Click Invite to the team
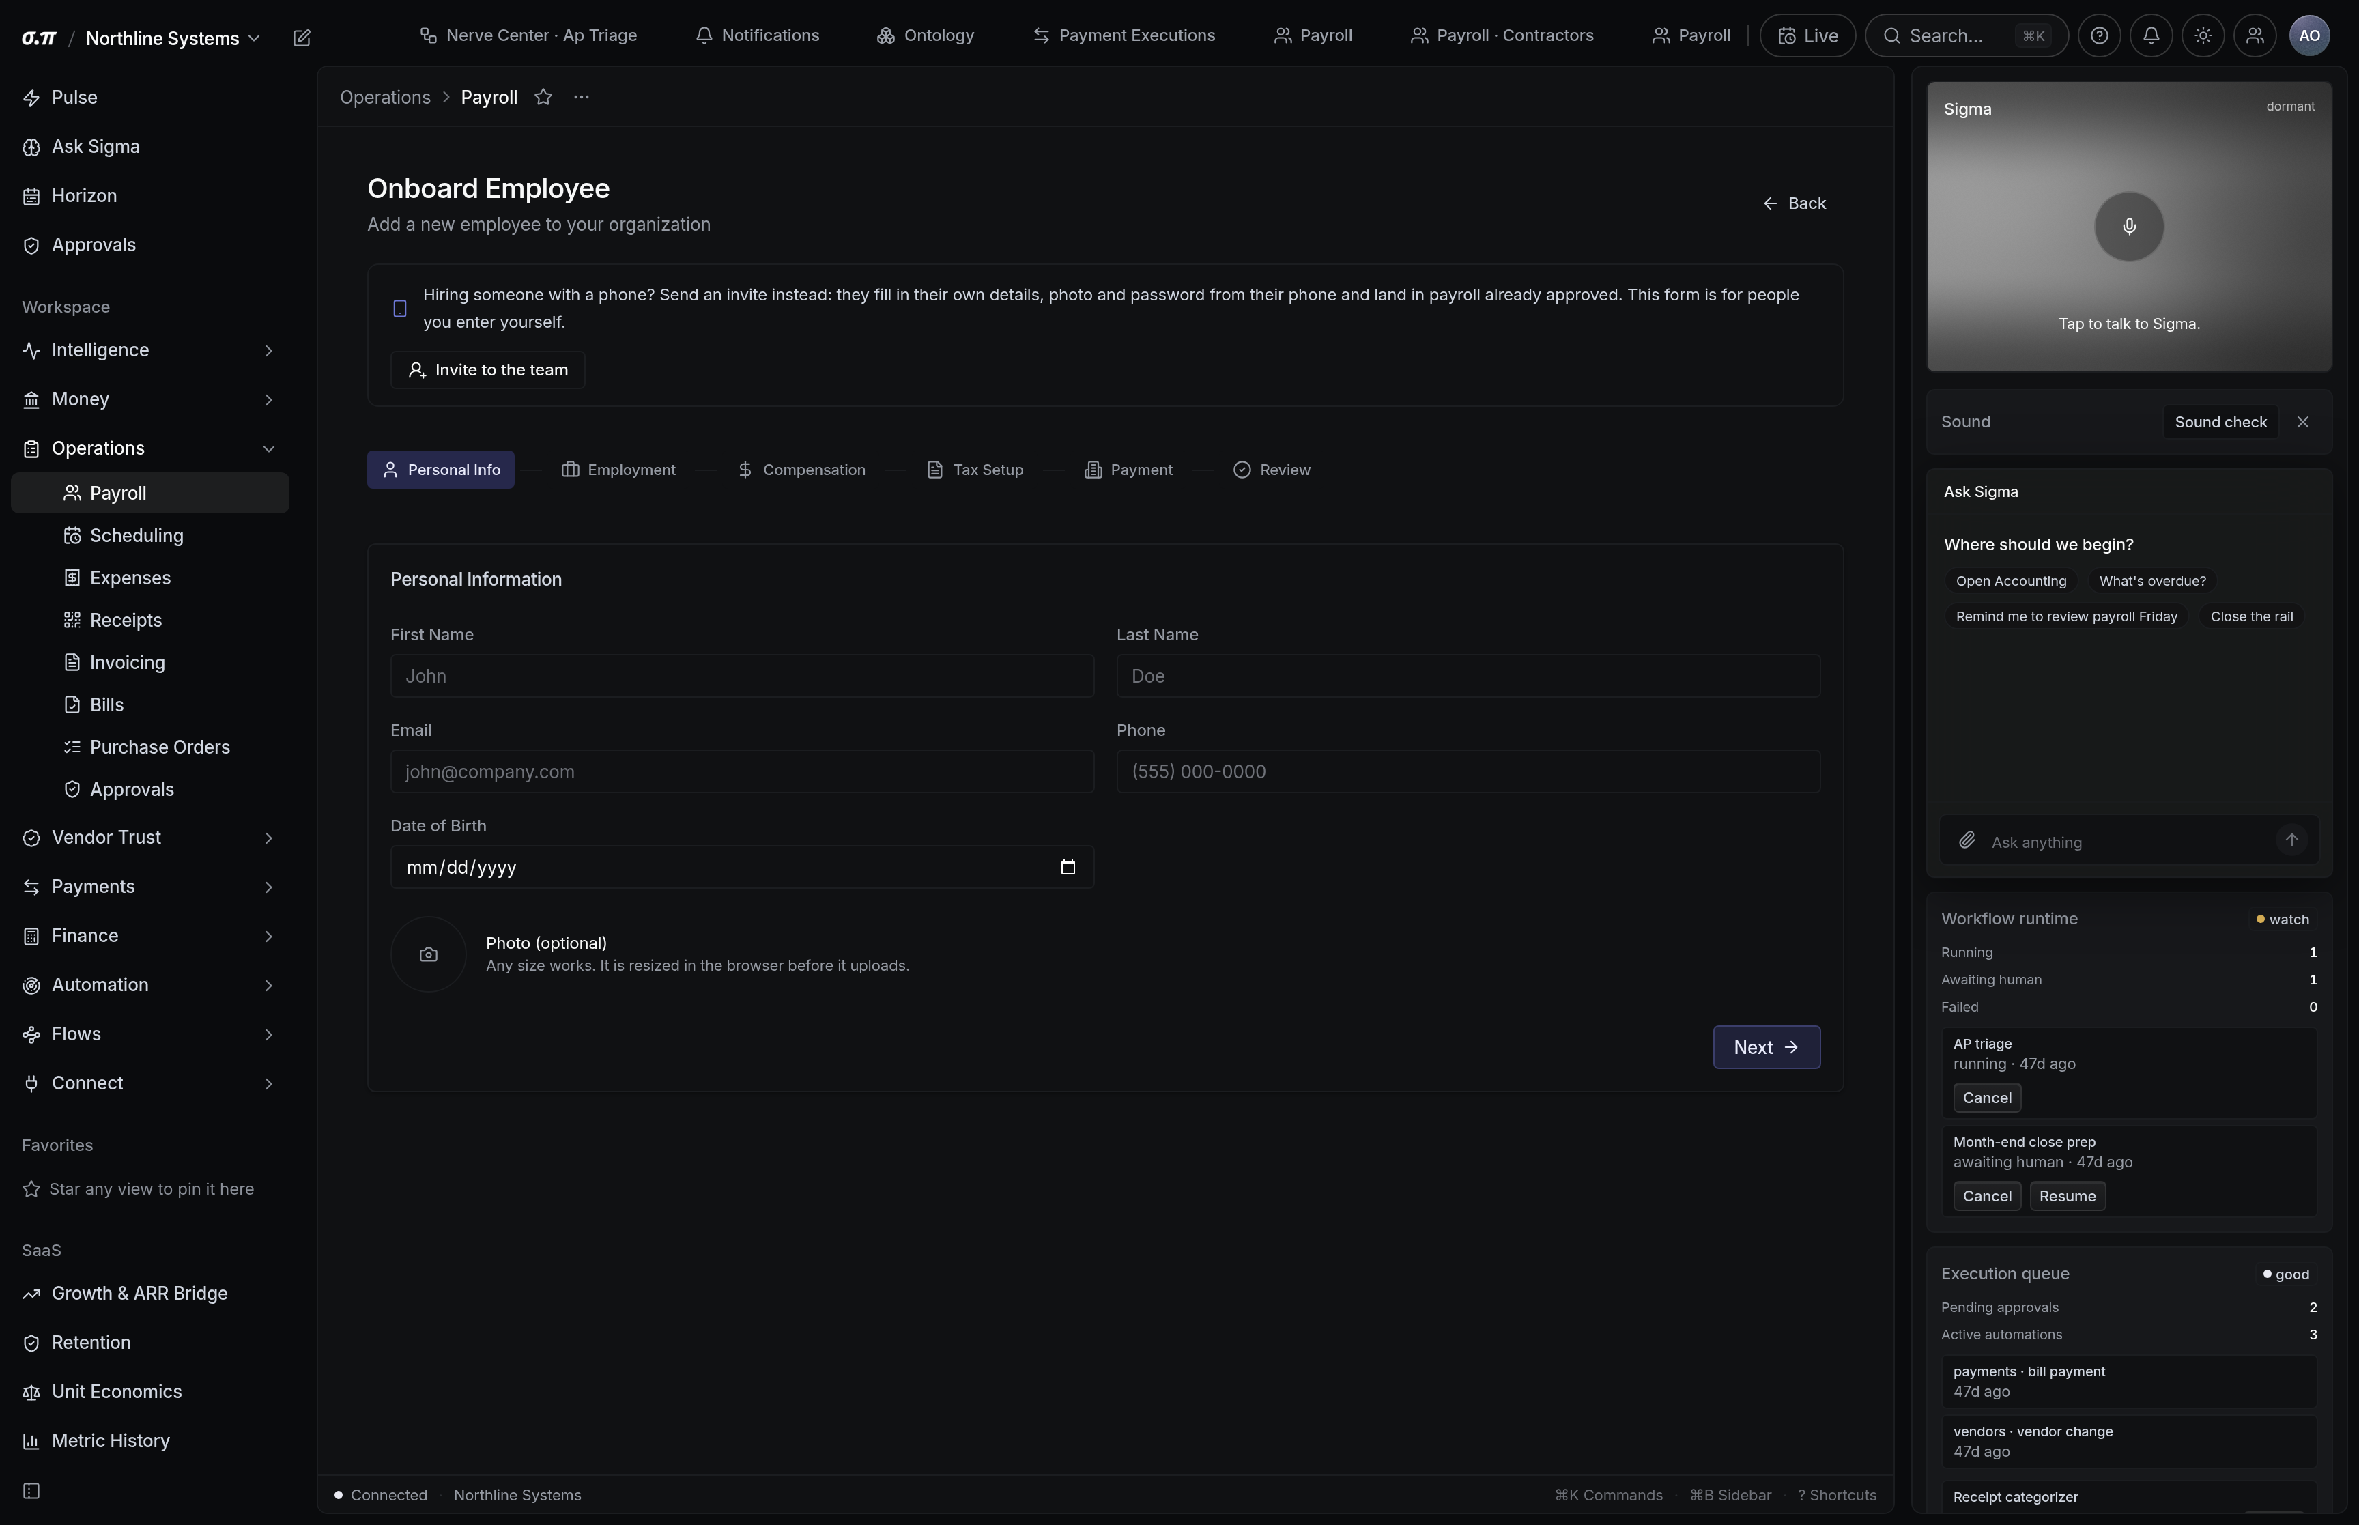Viewport: 2359px width, 1525px height. click(487, 371)
